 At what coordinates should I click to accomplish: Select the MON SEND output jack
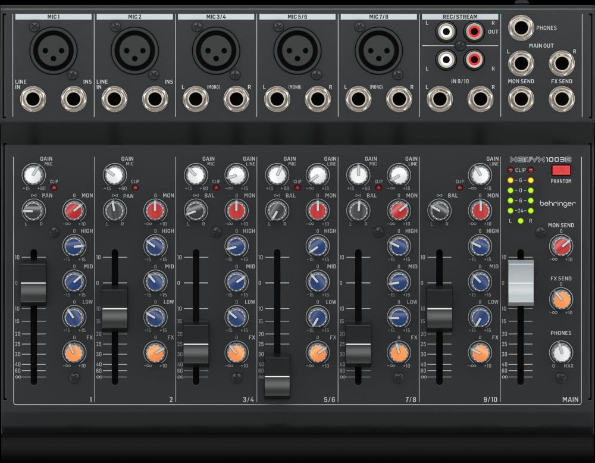521,98
